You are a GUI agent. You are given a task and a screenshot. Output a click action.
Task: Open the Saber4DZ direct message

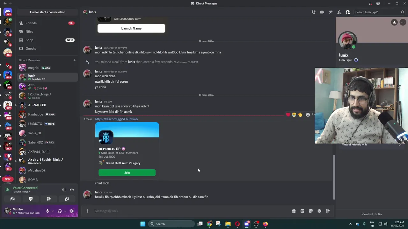(x=47, y=142)
